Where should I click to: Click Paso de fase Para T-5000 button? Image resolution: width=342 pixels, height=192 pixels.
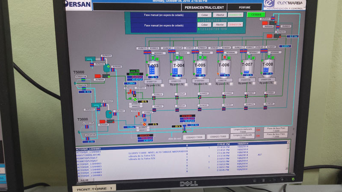276,129
